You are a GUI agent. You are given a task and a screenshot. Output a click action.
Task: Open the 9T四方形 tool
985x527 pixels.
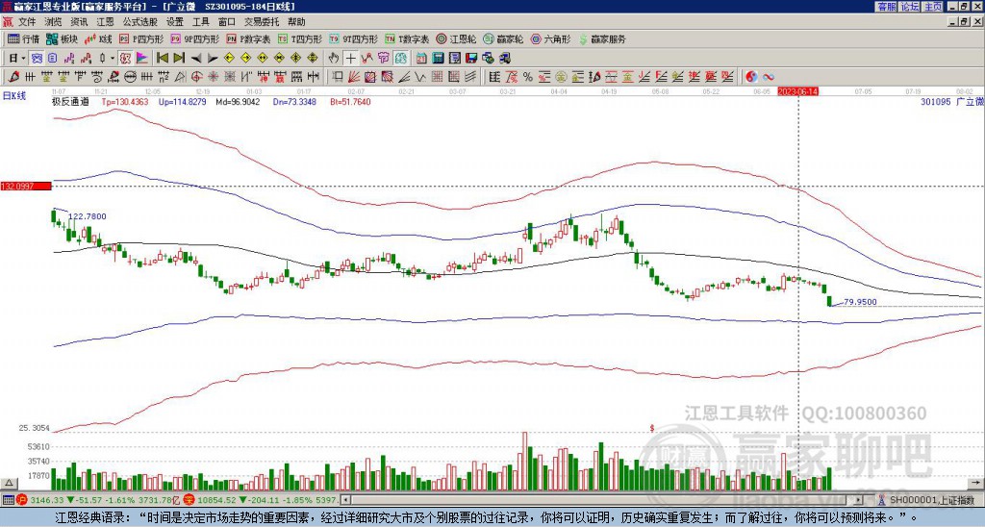click(x=354, y=38)
